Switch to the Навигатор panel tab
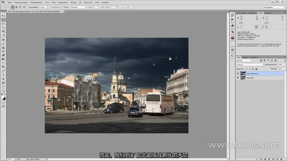The image size is (287, 161). click(252, 13)
